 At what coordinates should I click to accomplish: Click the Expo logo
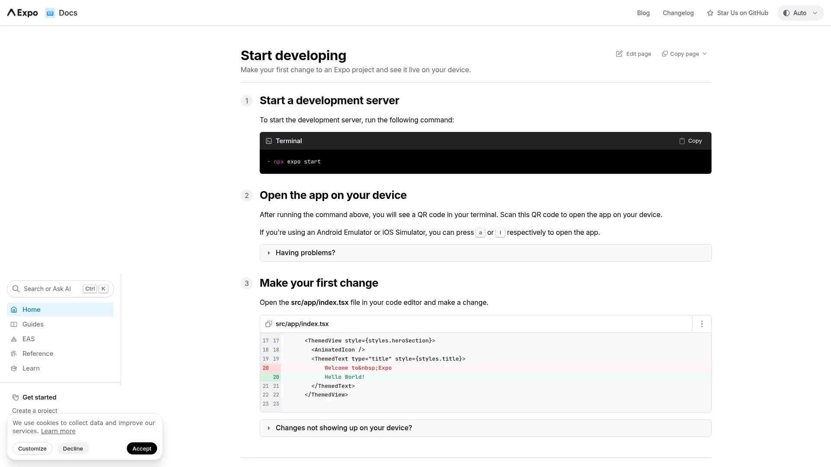tap(21, 13)
